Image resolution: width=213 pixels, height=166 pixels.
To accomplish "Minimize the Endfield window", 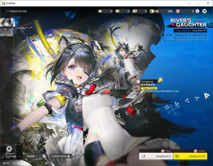I will [x=189, y=3].
